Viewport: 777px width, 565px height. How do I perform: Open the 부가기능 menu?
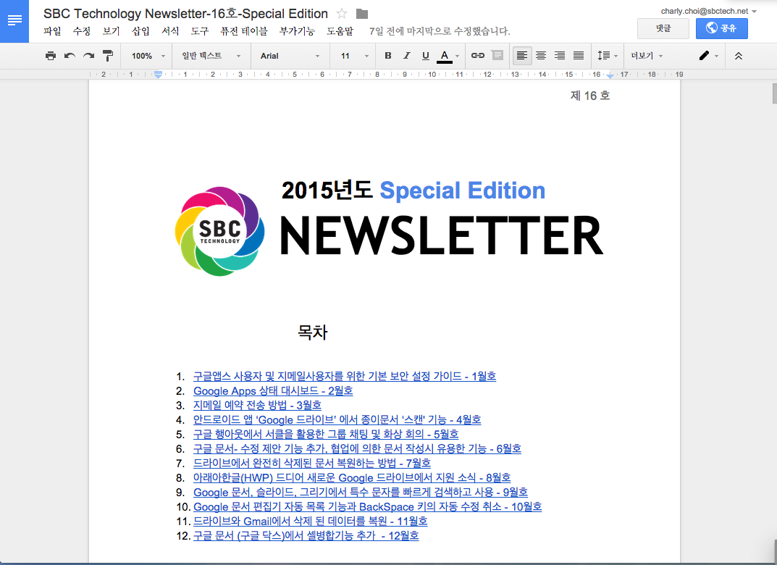(297, 31)
